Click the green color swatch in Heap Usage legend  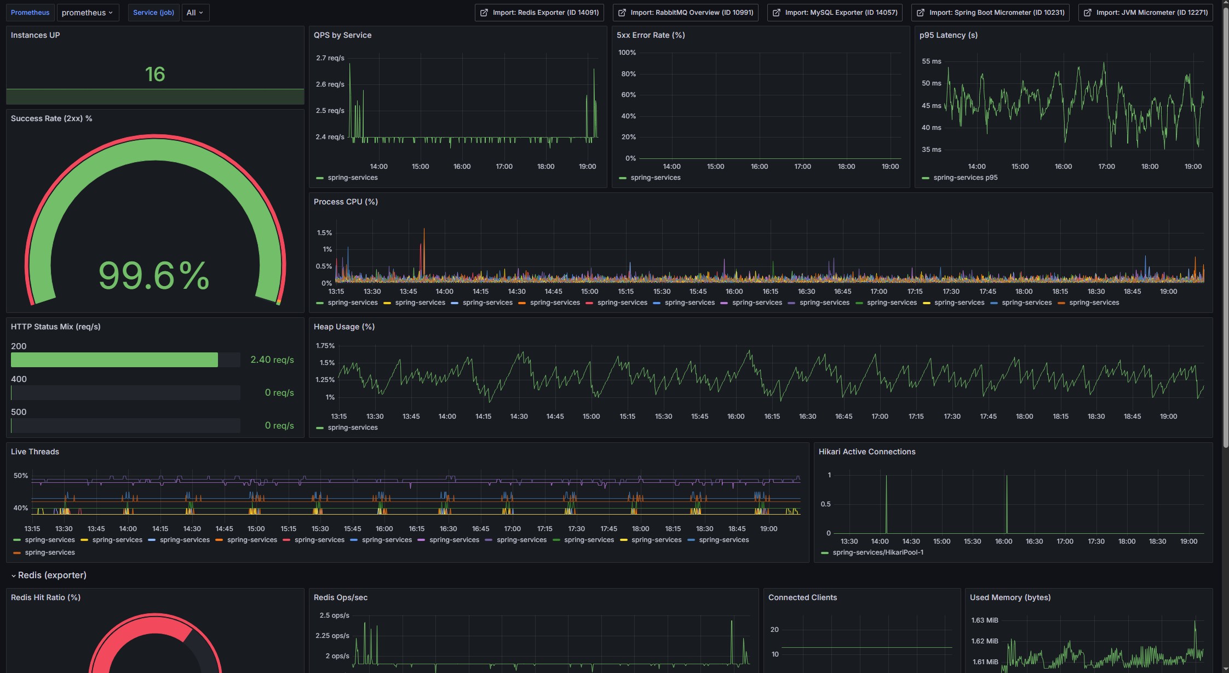319,427
